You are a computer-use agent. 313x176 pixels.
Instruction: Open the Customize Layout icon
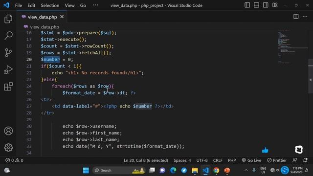pyautogui.click(x=275, y=5)
